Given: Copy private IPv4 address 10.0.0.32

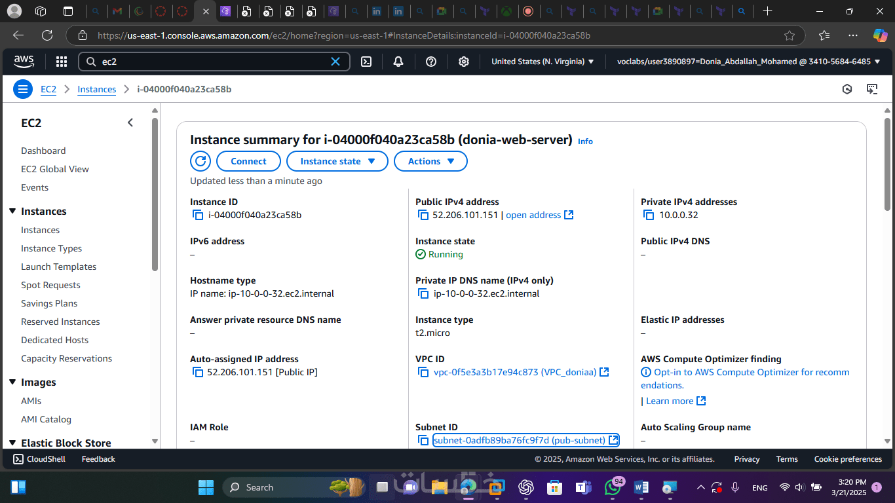Looking at the screenshot, I should pos(649,215).
